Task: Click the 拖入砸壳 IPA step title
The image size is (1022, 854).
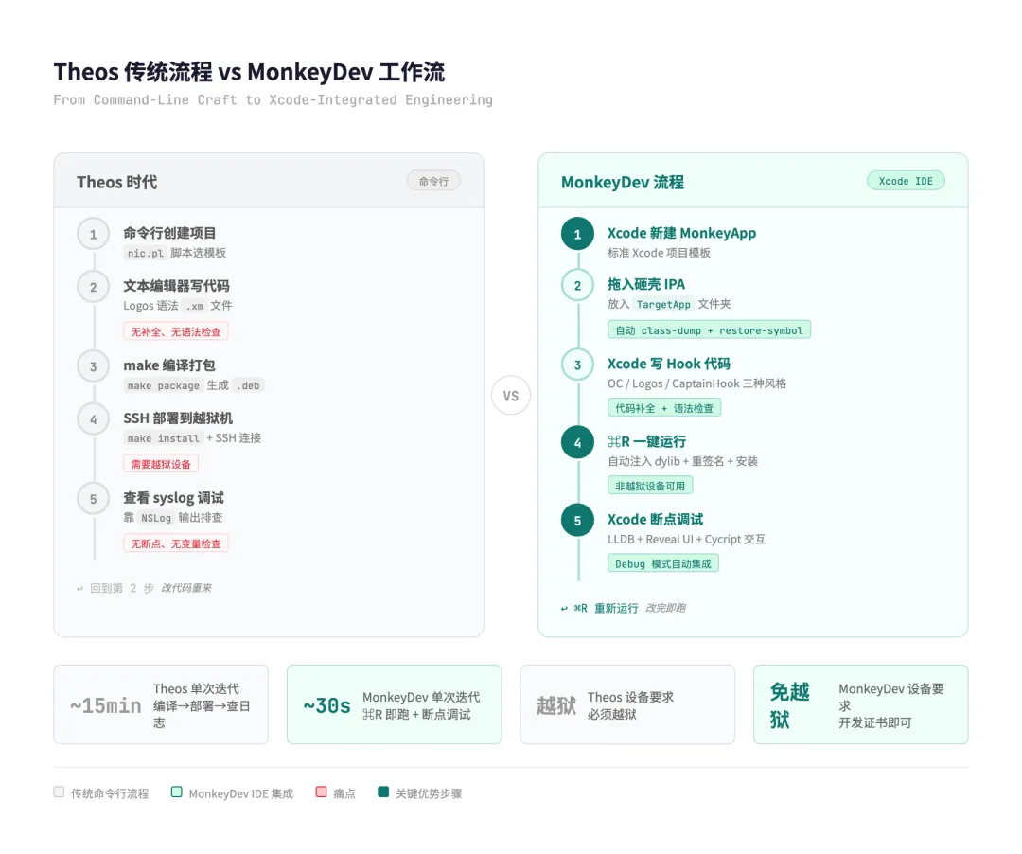Action: pyautogui.click(x=646, y=284)
